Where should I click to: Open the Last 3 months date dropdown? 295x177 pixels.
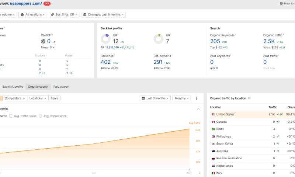[155, 98]
